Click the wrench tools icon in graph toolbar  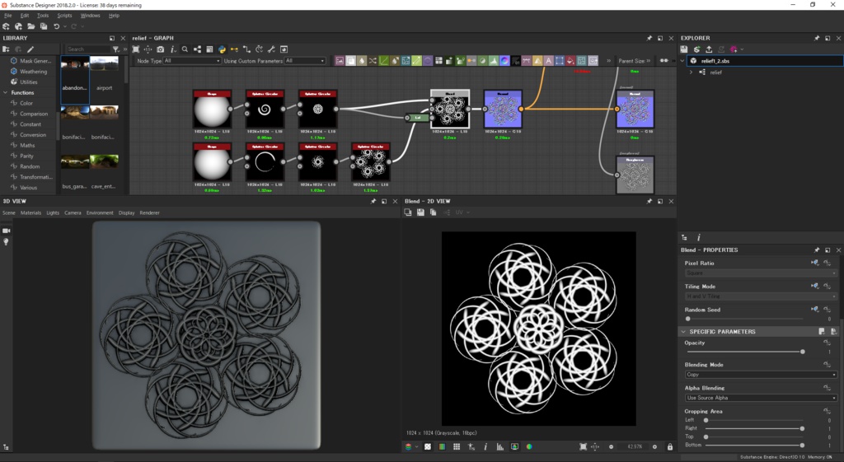tap(271, 49)
